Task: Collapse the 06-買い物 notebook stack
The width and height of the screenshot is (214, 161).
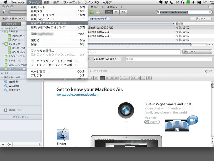Action: 3,44
